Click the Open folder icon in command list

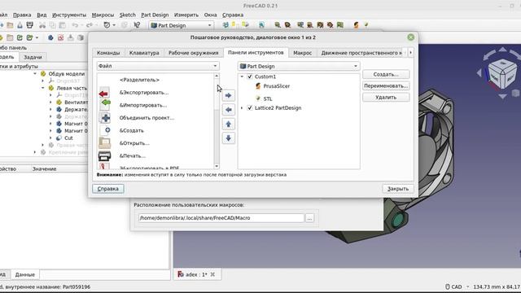click(104, 143)
